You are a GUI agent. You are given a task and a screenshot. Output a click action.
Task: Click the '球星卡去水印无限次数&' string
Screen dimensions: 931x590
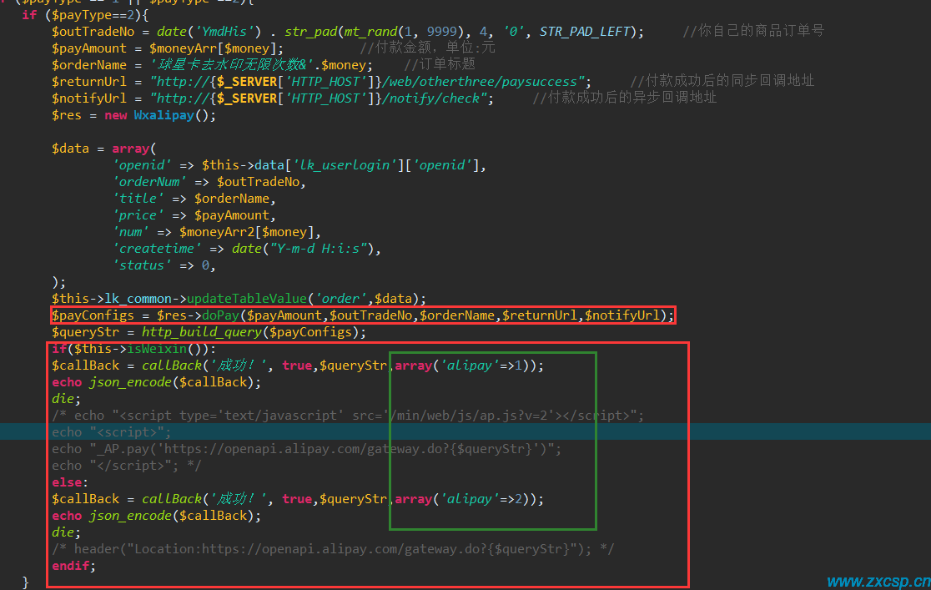(232, 65)
